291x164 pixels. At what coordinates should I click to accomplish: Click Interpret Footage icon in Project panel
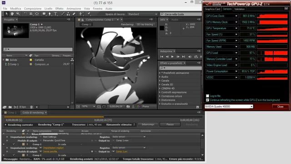(5, 107)
